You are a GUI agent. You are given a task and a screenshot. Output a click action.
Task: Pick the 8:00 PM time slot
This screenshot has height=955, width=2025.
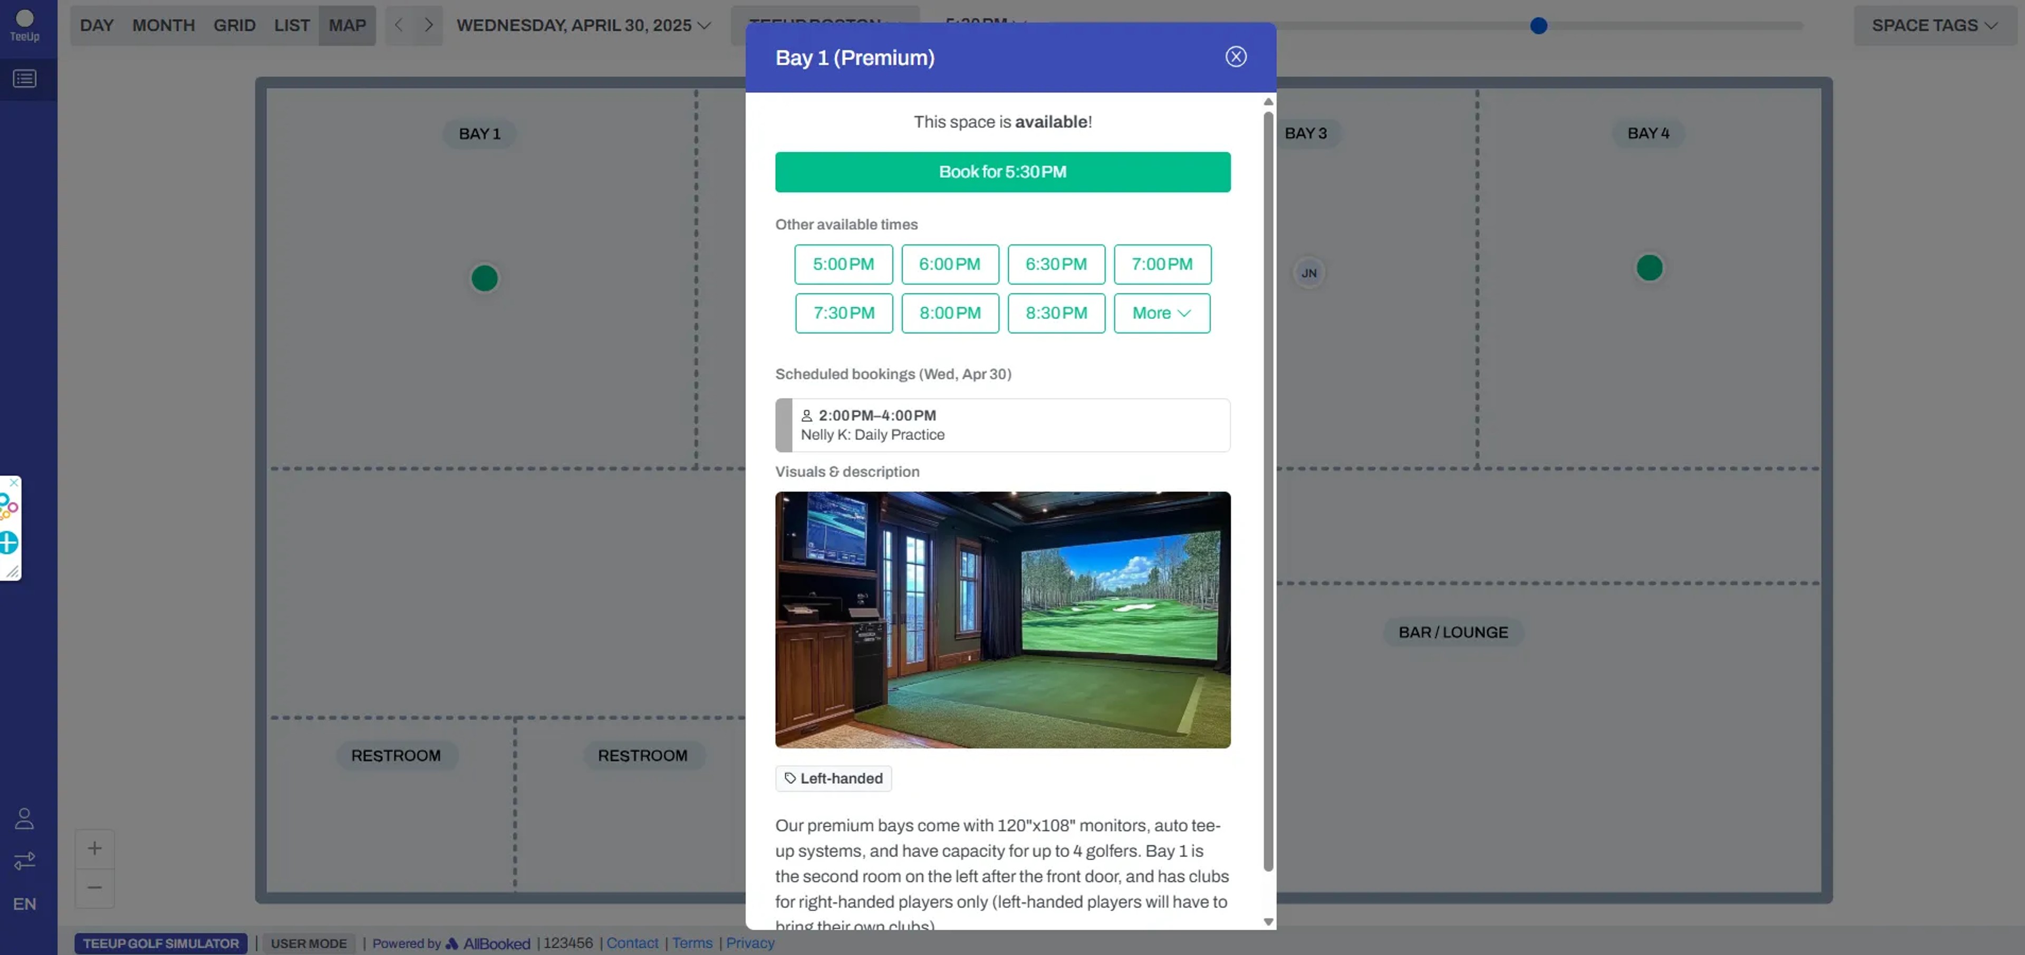click(950, 314)
